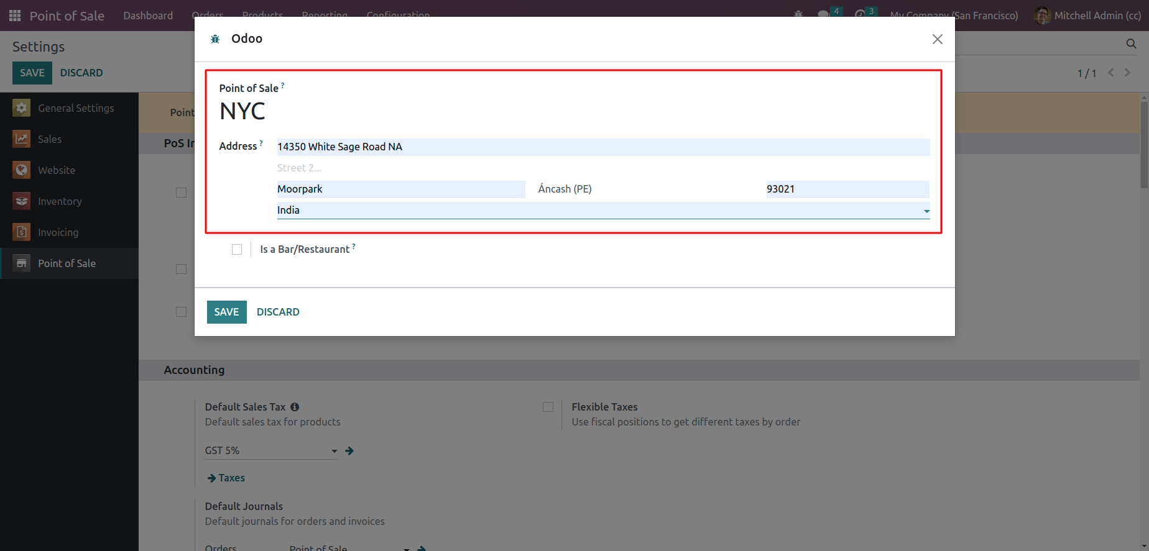This screenshot has height=551, width=1149.
Task: Open the GST 5% default sales tax dropdown
Action: pos(271,451)
